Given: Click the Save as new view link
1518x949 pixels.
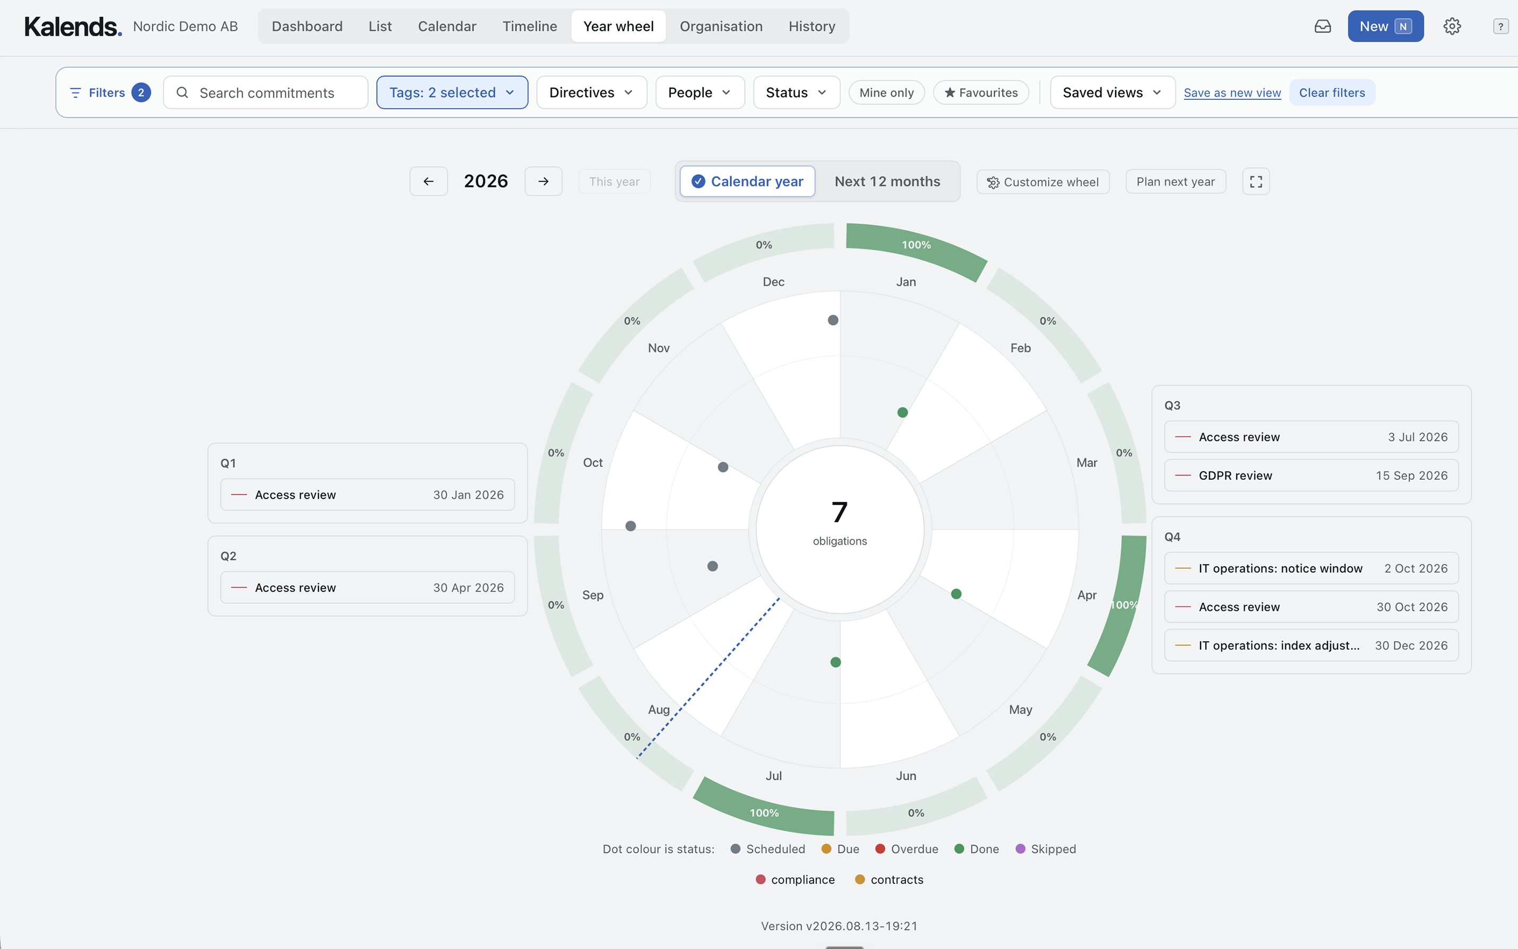Looking at the screenshot, I should coord(1232,93).
